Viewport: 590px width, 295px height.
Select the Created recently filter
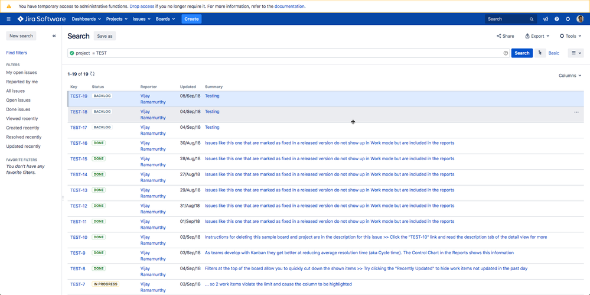click(22, 128)
